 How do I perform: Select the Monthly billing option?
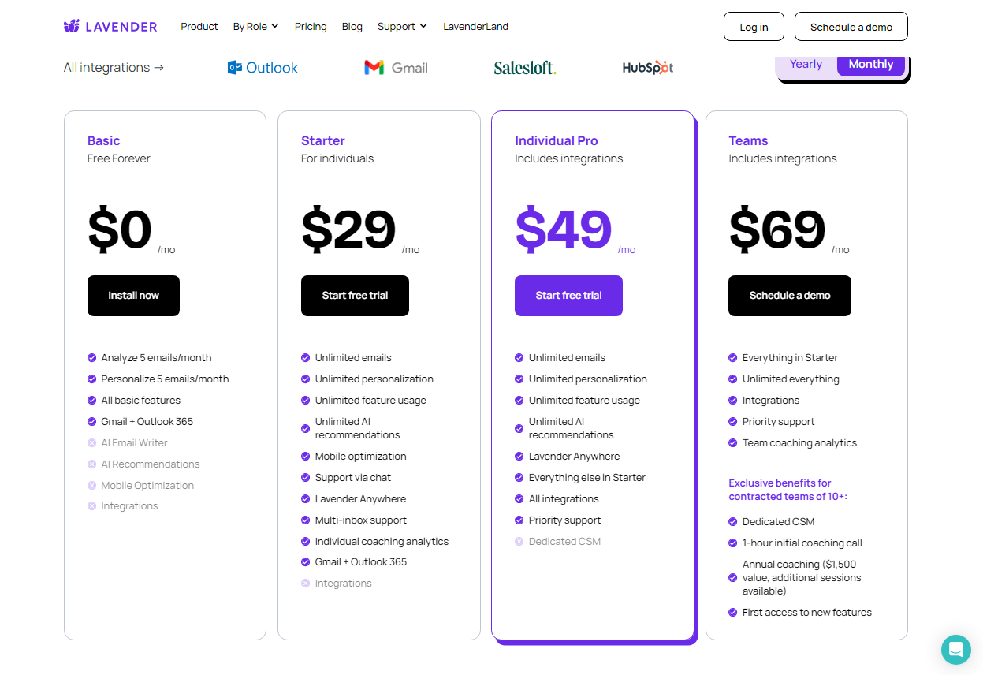click(x=871, y=65)
